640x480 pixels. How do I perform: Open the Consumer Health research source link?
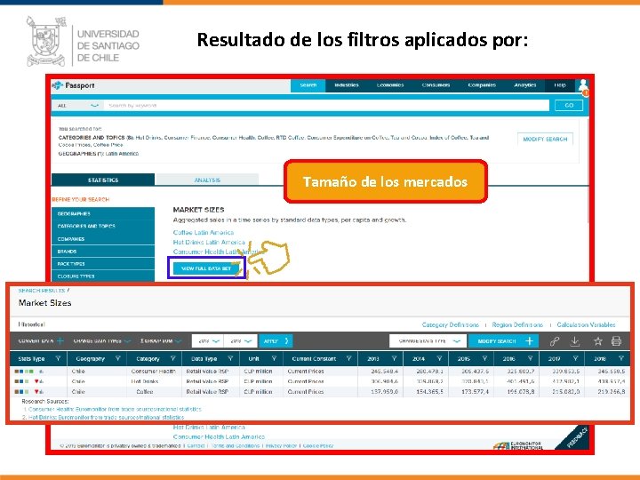115,409
